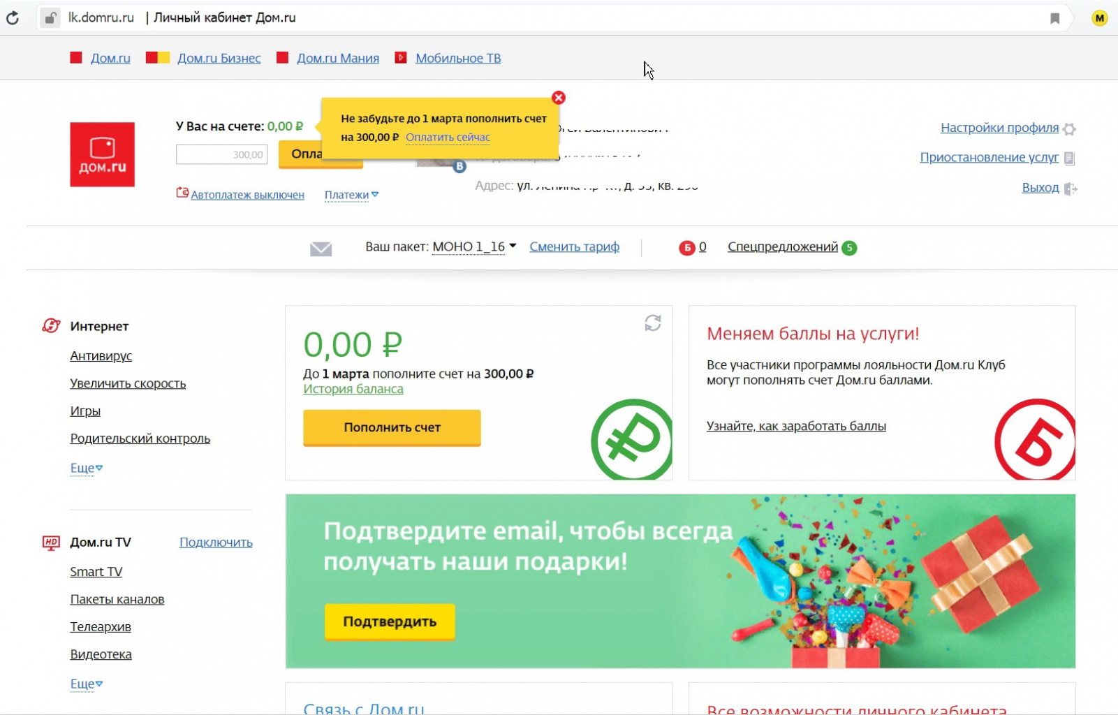
Task: Open Телеархив menu item
Action: tap(101, 627)
